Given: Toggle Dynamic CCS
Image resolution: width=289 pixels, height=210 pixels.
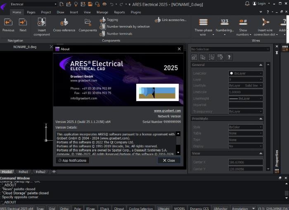Looking at the screenshot, I should click(x=199, y=208).
